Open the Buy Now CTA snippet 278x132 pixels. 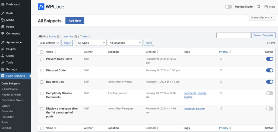coord(55,82)
